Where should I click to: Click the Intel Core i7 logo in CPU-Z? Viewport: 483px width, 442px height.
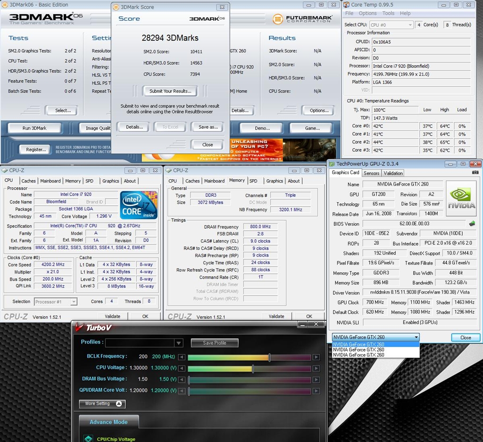click(x=138, y=205)
